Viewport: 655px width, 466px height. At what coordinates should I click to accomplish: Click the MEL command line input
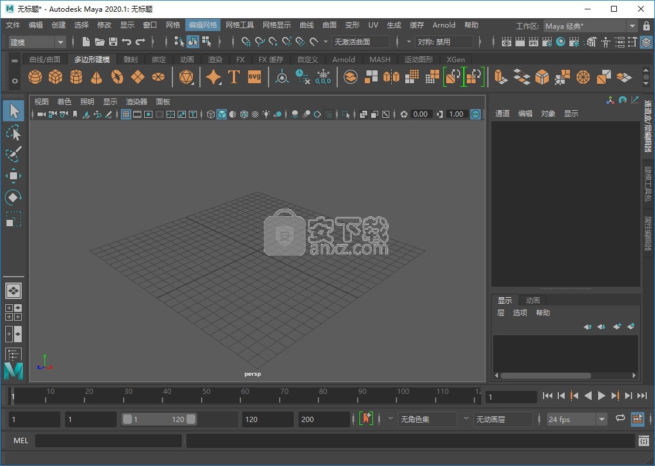coord(108,441)
